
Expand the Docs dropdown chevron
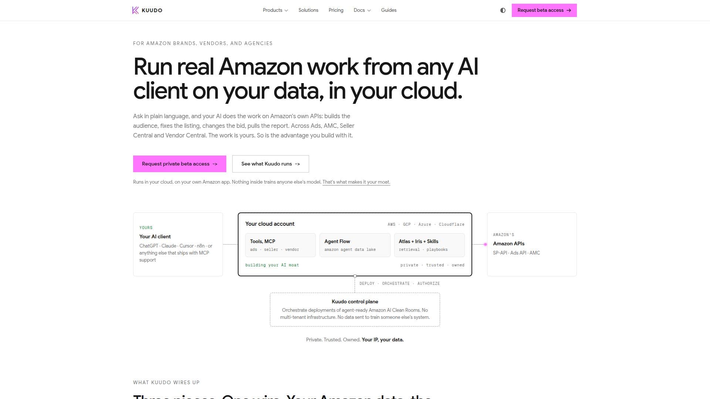369,10
